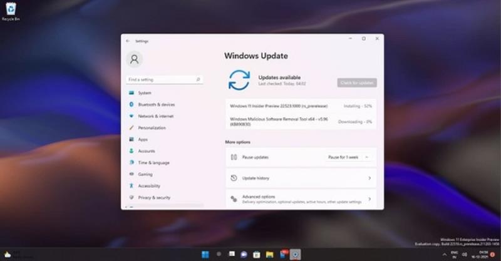Click the search magnifier in Find a setting
Screen dimensions: 501x261
[x=198, y=79]
